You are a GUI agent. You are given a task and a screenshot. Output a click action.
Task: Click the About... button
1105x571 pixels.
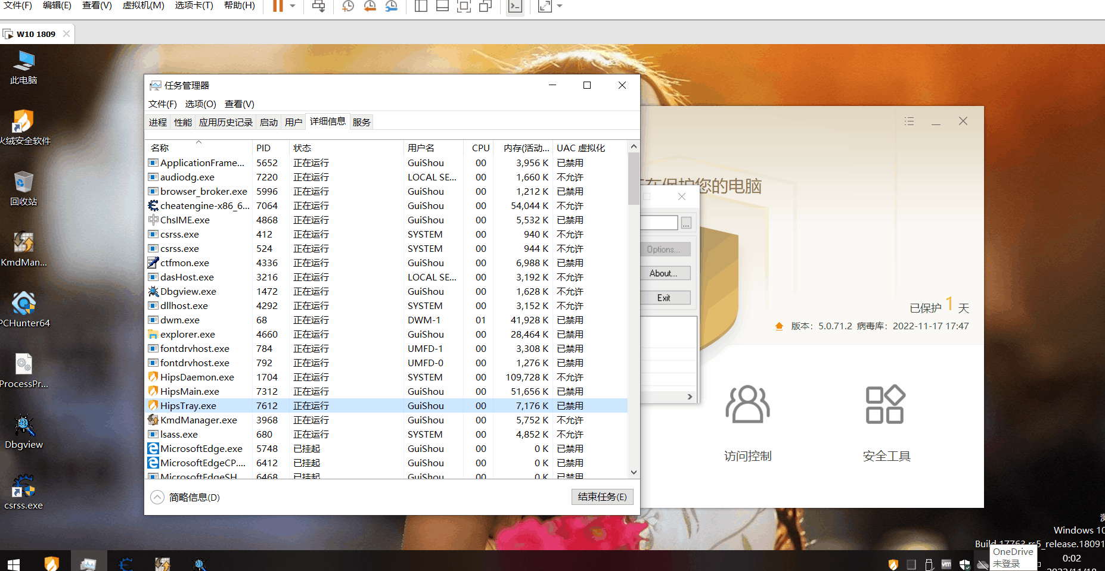point(666,273)
